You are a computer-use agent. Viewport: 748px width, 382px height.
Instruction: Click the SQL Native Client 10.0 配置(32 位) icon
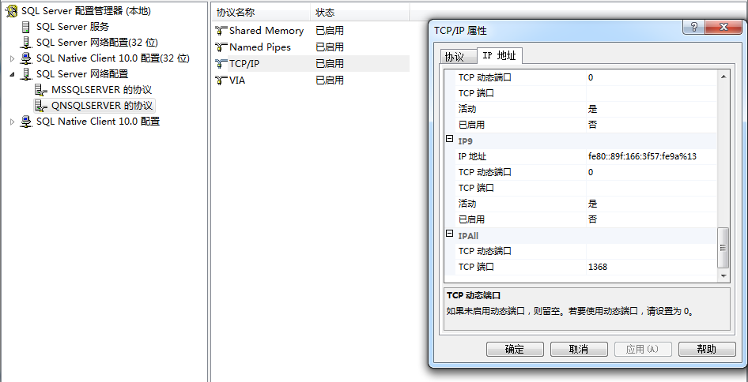point(26,58)
